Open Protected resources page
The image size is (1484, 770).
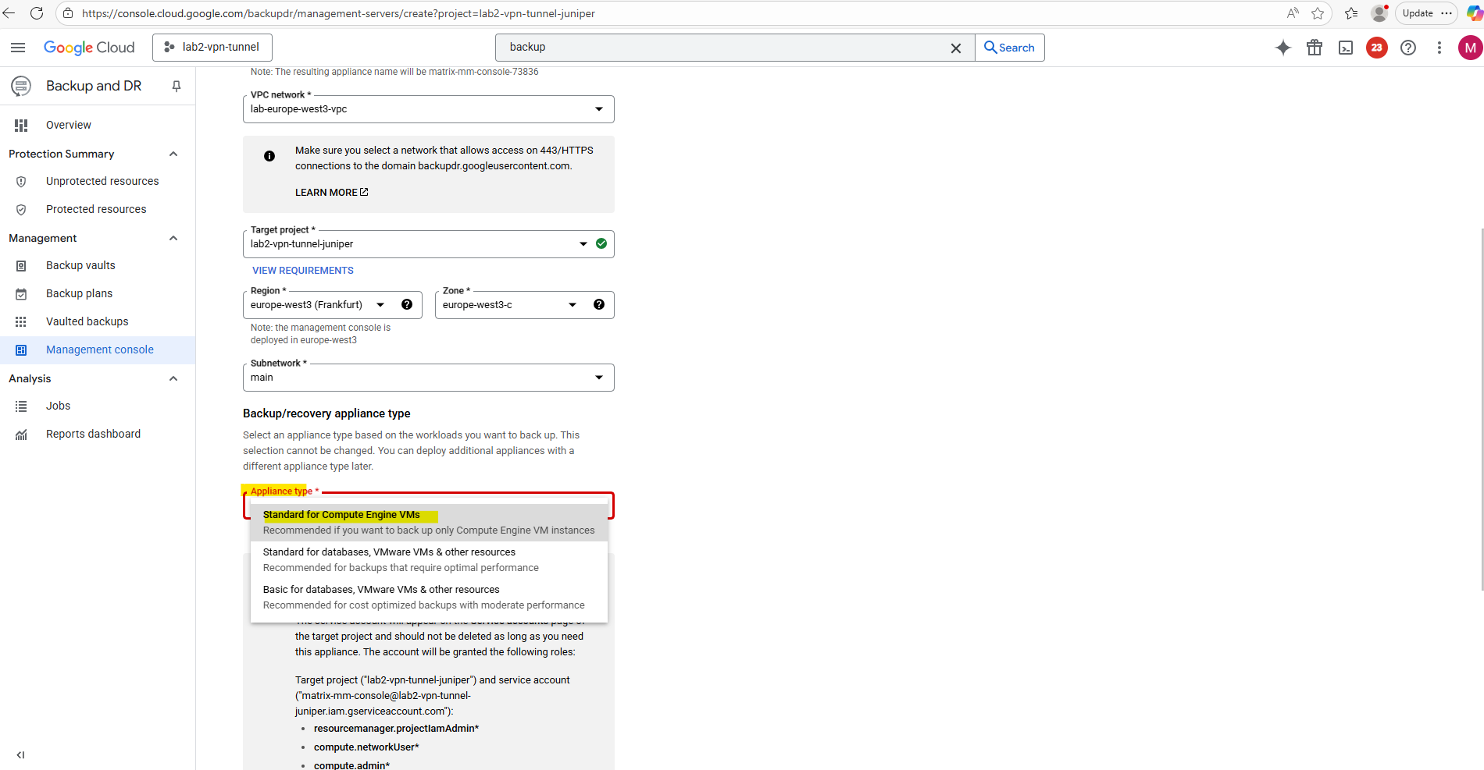(96, 209)
